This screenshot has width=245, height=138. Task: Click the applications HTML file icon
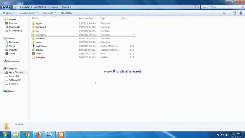click(x=33, y=46)
